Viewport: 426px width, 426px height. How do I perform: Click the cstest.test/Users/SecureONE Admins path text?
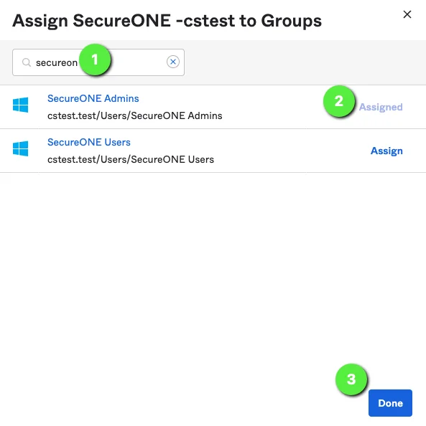pos(135,115)
